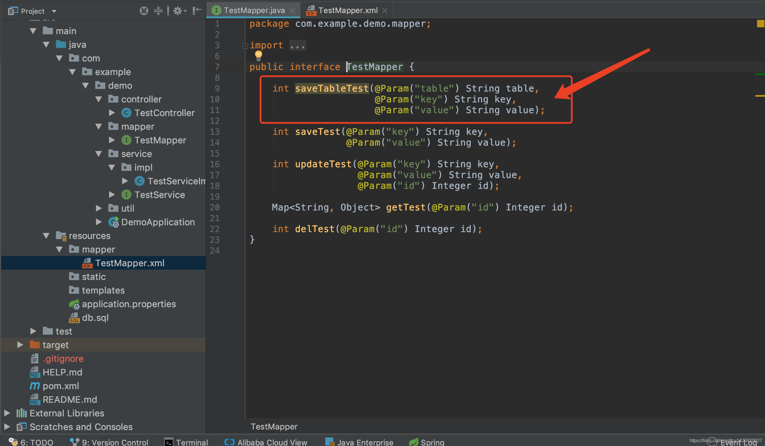Expand the folded import block

point(245,46)
